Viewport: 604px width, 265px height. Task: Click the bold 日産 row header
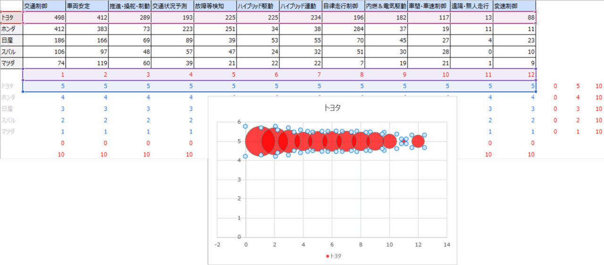tap(12, 40)
